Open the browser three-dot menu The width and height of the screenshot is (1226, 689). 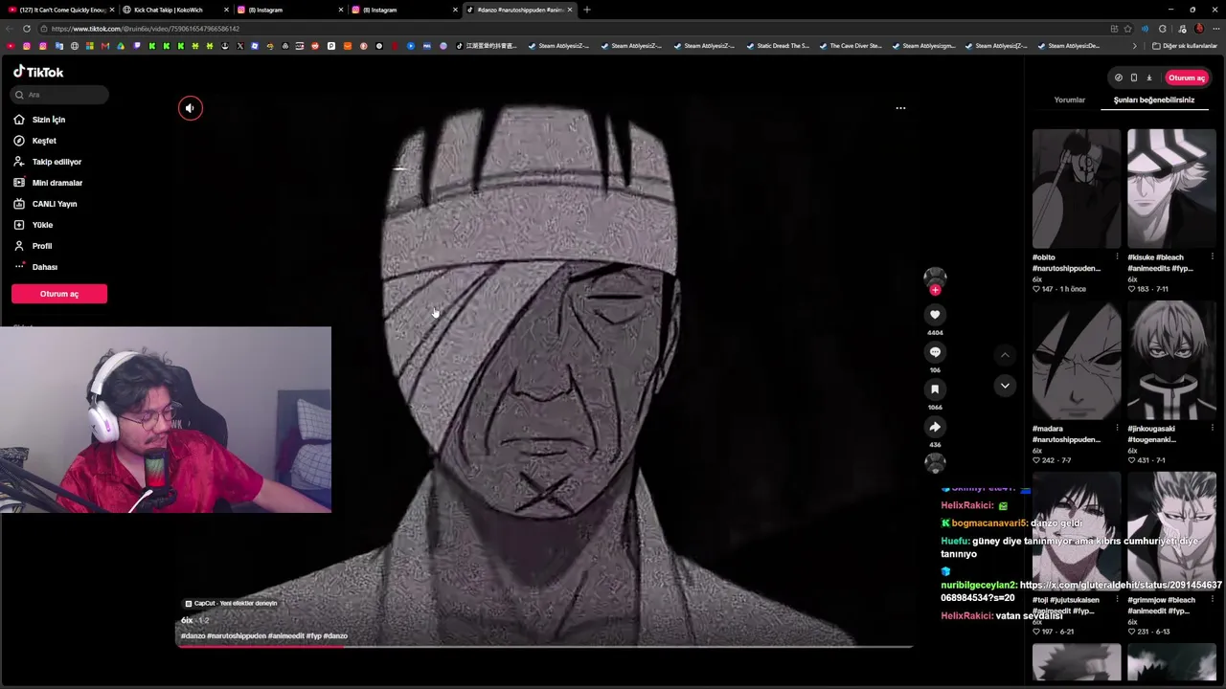[x=1215, y=29]
